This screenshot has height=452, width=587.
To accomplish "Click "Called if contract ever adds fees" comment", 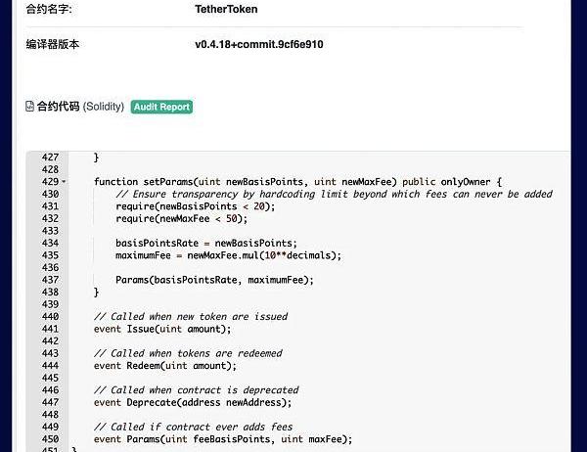I will coord(193,427).
